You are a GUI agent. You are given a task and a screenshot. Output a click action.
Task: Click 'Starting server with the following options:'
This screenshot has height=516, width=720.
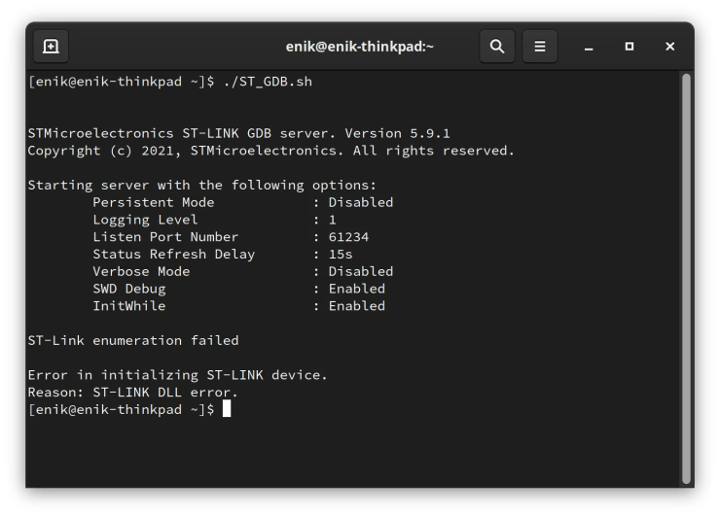202,186
